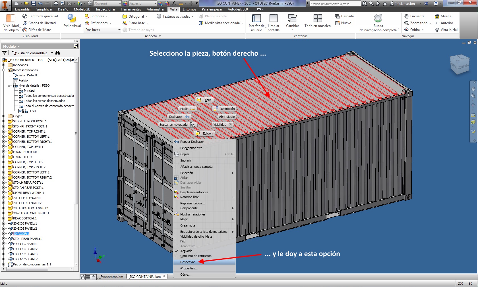Image resolution: width=478 pixels, height=287 pixels.
Task: Choose Desactivar in context menu
Action: point(204,262)
